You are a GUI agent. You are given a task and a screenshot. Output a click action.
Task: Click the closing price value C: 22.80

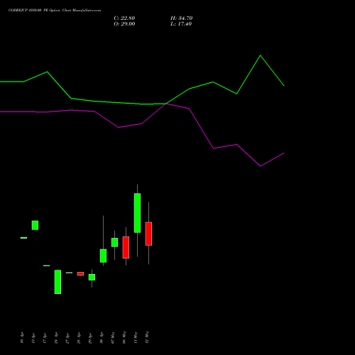(x=124, y=18)
